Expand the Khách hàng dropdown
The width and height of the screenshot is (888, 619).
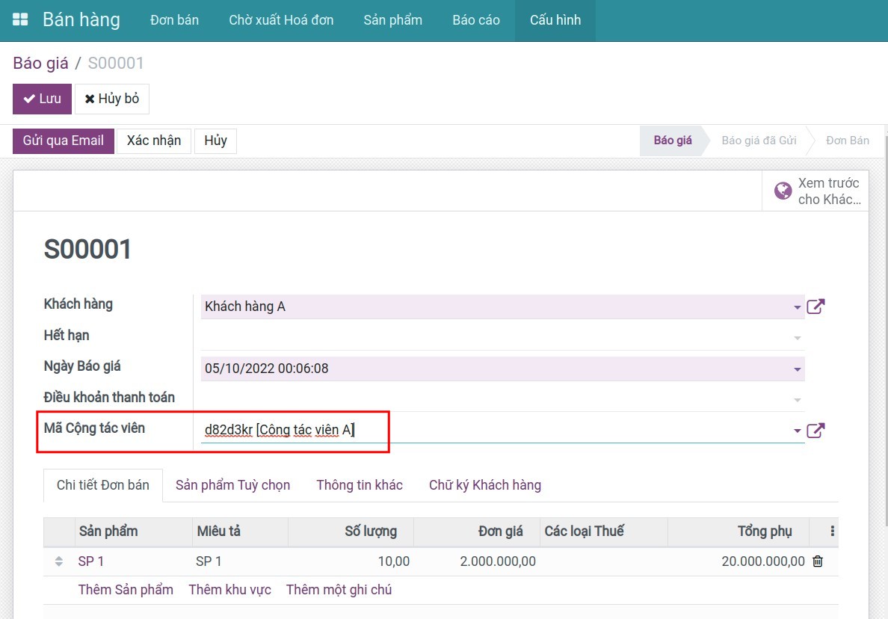(x=797, y=307)
